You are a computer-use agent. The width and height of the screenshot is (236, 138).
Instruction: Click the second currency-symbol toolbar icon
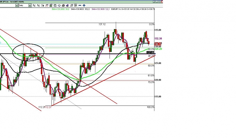click(x=39, y=5)
